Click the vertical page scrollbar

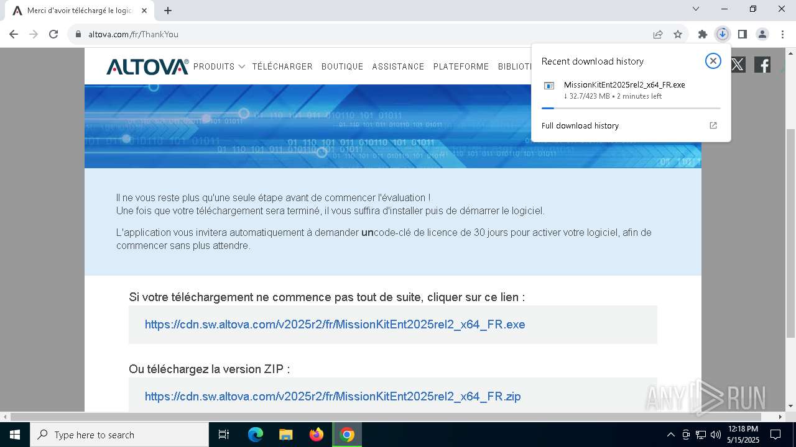pos(790,233)
